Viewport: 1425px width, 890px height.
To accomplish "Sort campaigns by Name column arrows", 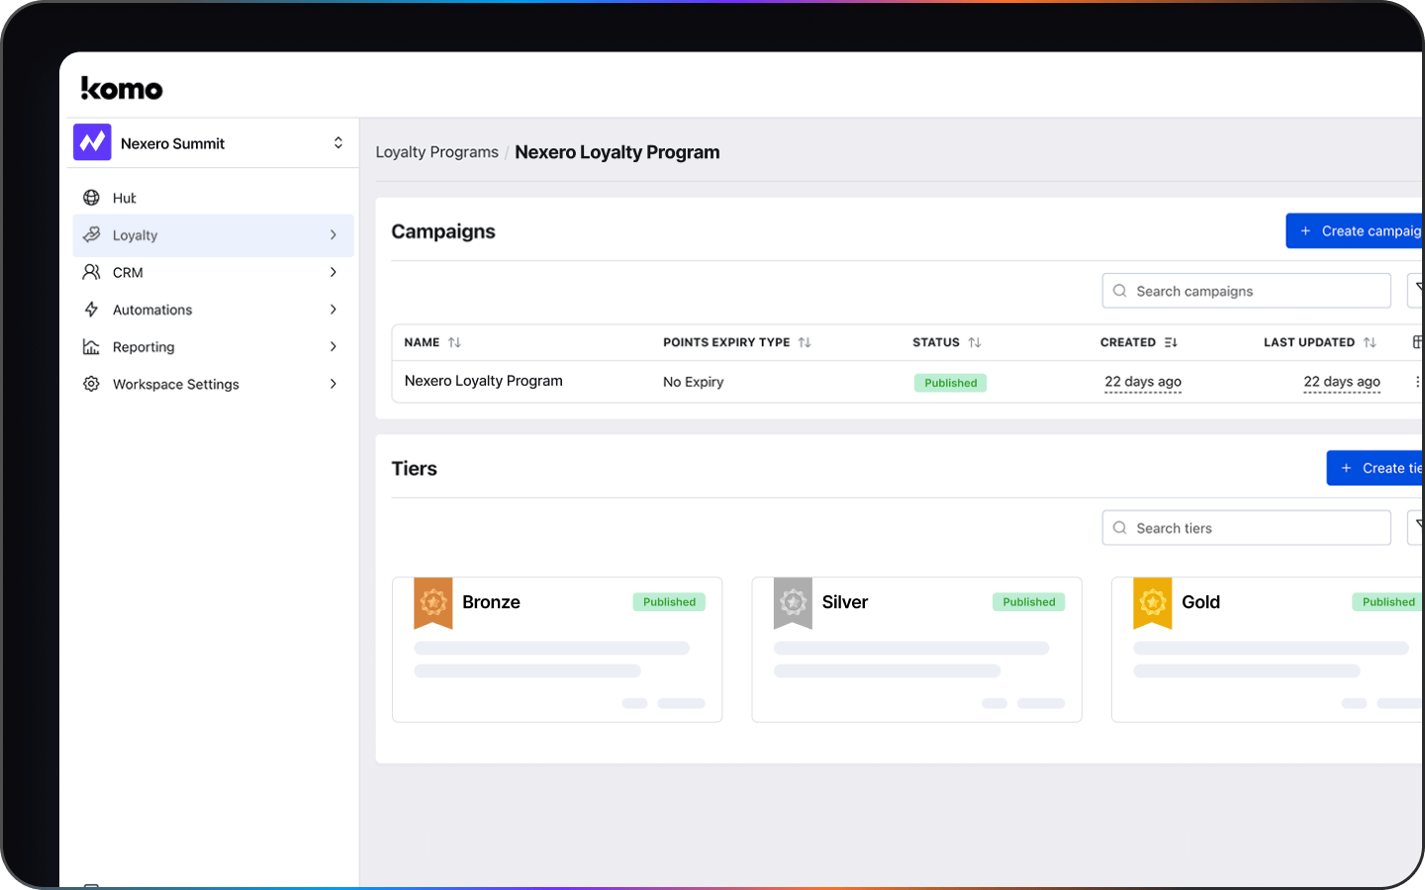I will pos(454,342).
